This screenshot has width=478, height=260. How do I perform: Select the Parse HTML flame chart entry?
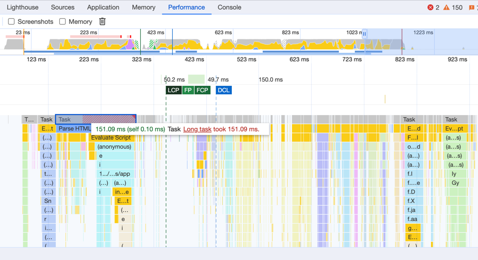(x=74, y=129)
